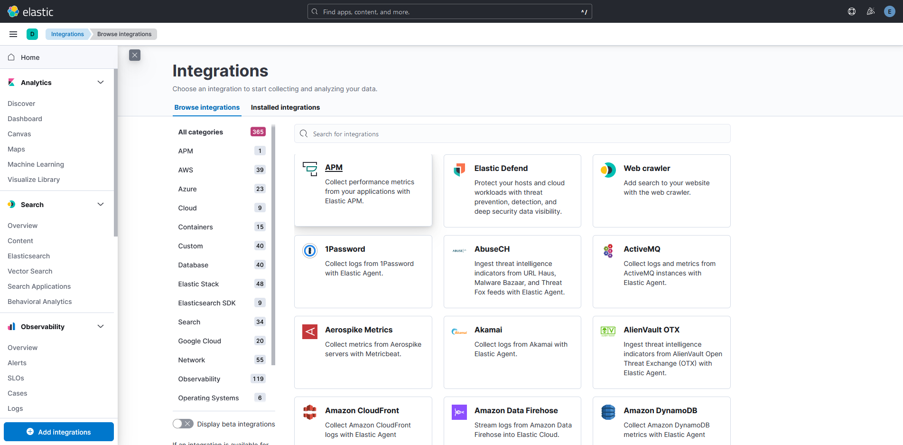Open the newsfeed celebration icon
The width and height of the screenshot is (903, 445).
coord(871,11)
